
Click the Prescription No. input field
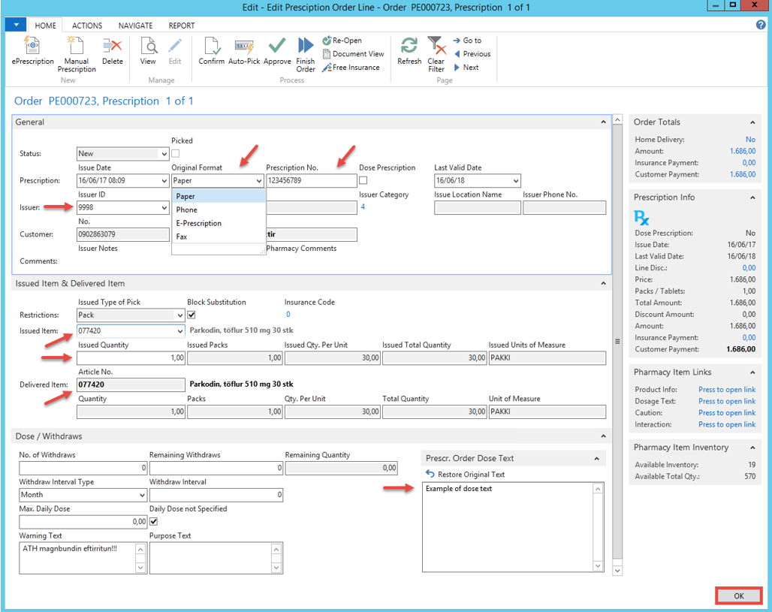click(x=311, y=181)
